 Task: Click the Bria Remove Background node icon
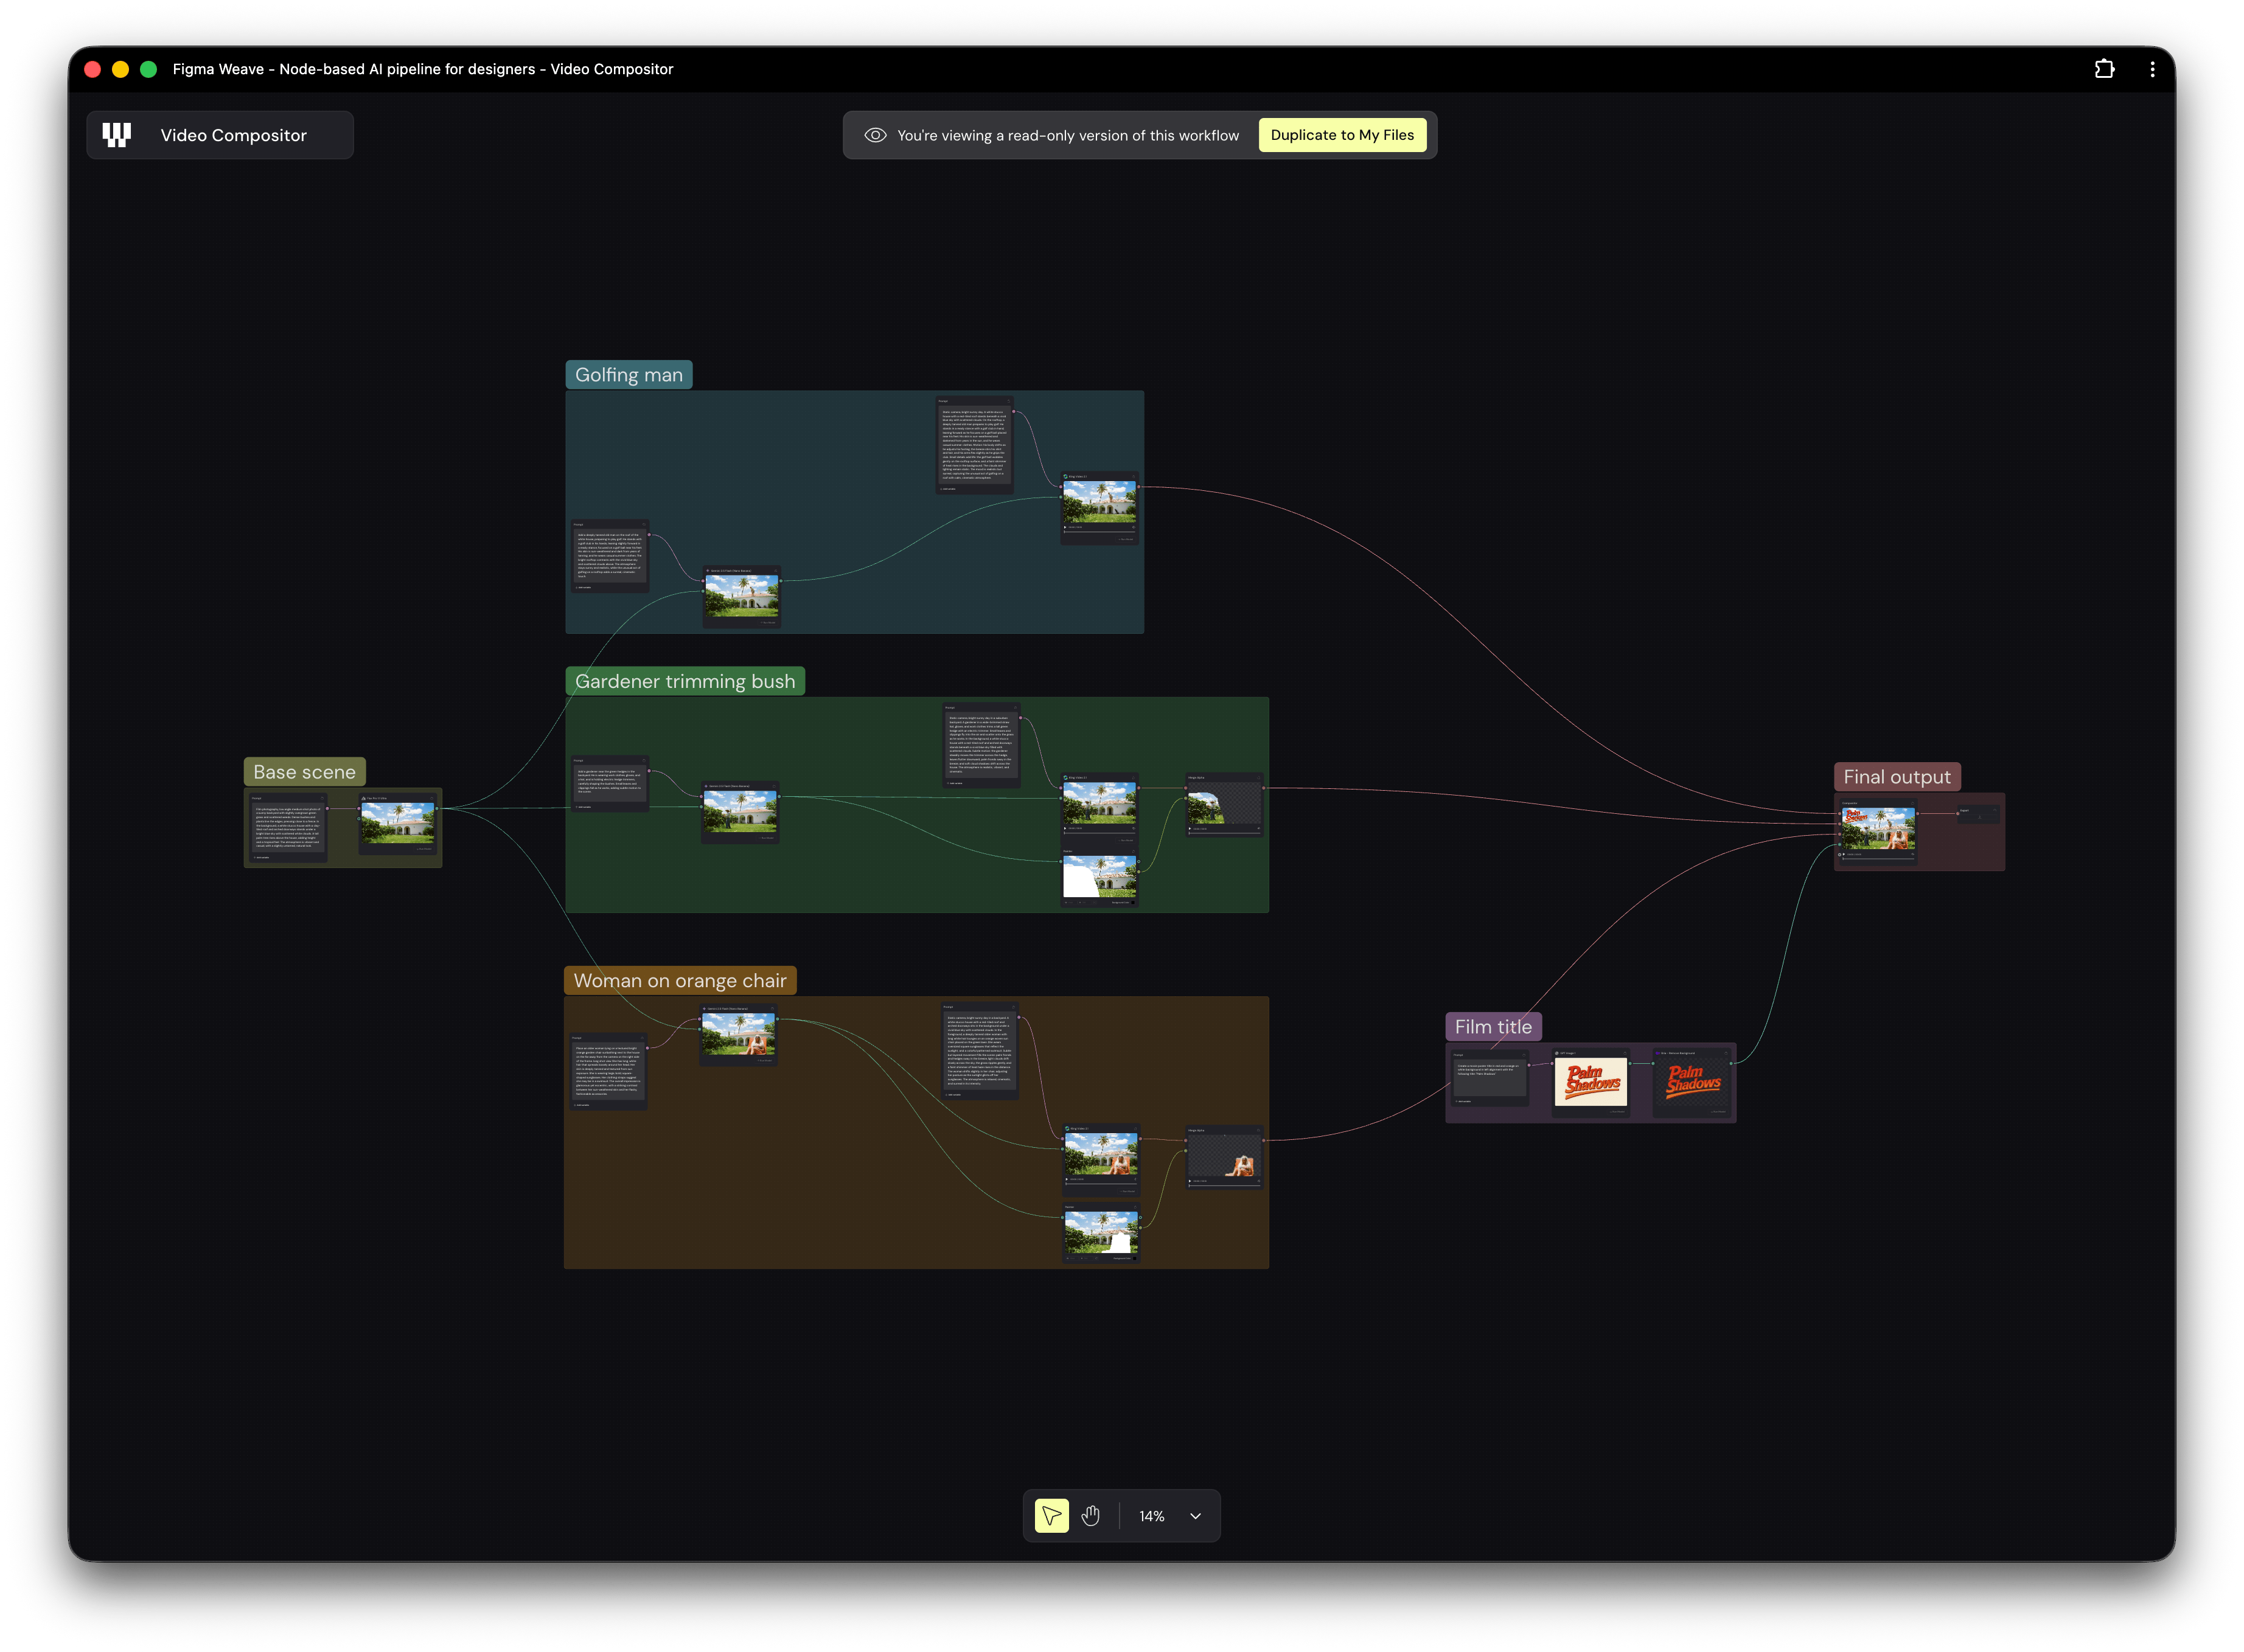point(1659,1053)
